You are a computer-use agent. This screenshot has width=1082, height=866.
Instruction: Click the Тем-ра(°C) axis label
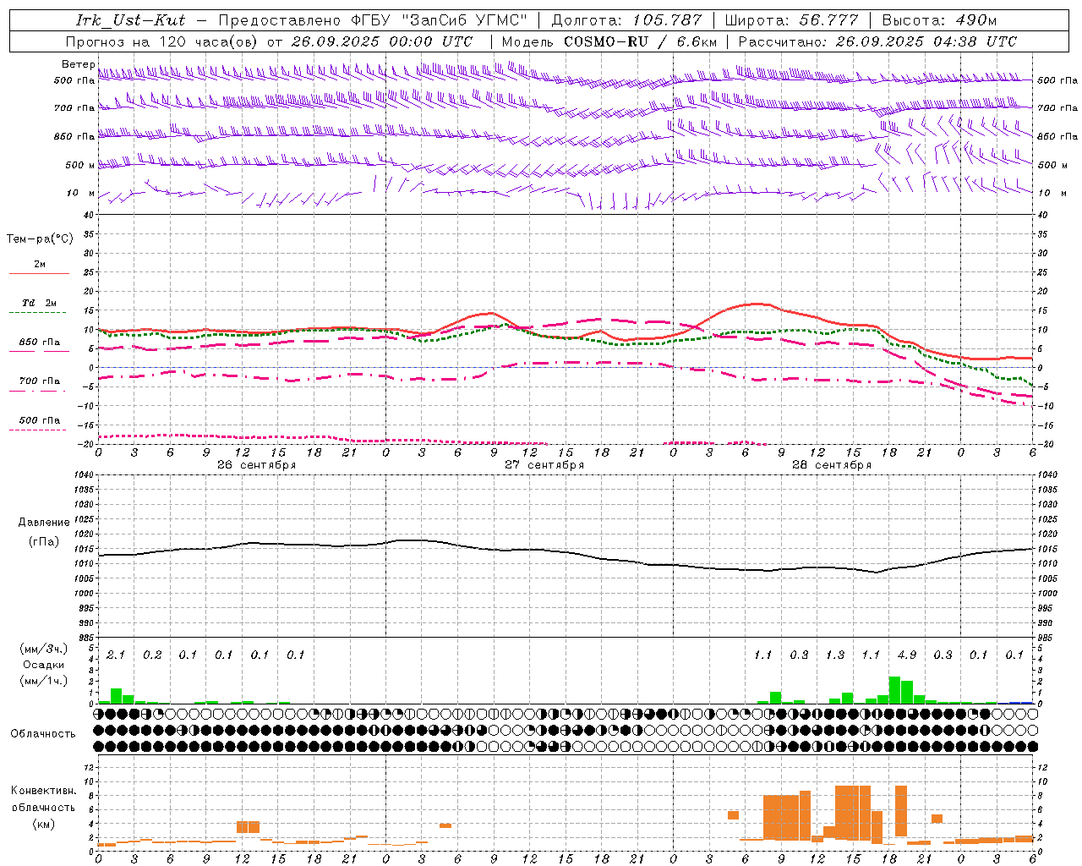[x=40, y=239]
